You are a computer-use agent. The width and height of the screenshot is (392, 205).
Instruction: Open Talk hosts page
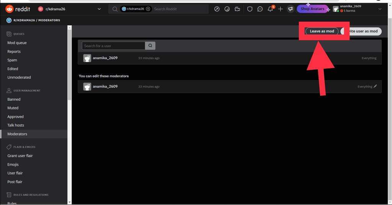[16, 125]
